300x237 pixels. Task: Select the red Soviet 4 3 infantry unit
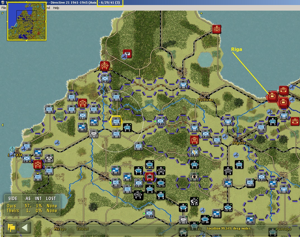[82, 103]
